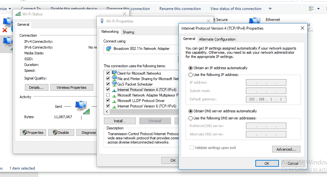Click the Activity network computer icon
327x177 pixels.
(82, 107)
